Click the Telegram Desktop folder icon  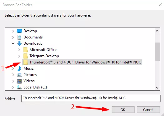(25, 56)
